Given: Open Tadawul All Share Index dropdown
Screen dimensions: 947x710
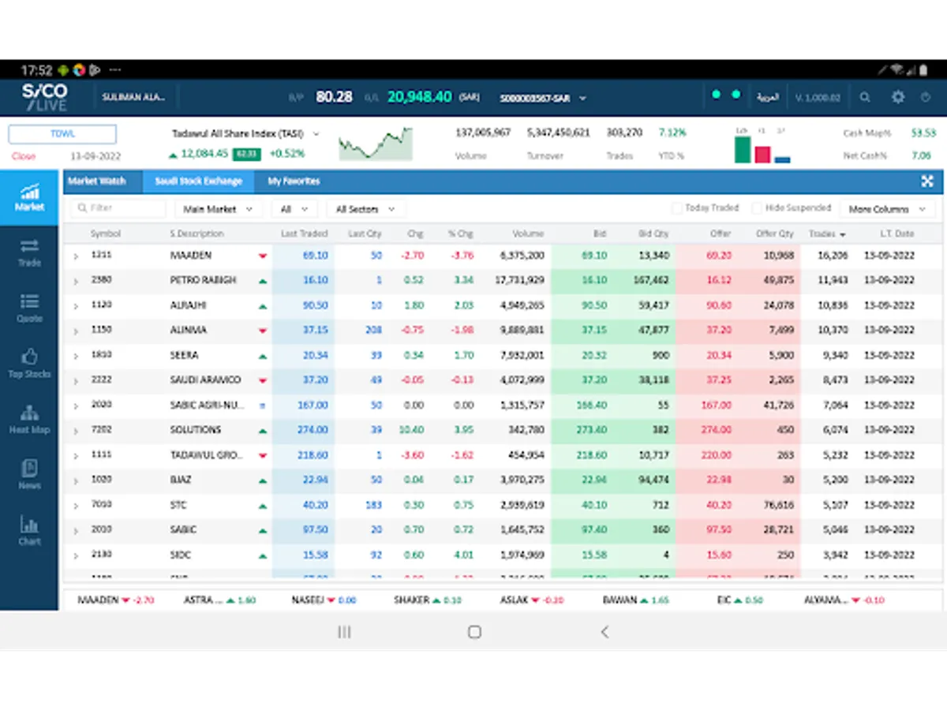Looking at the screenshot, I should click(x=246, y=133).
